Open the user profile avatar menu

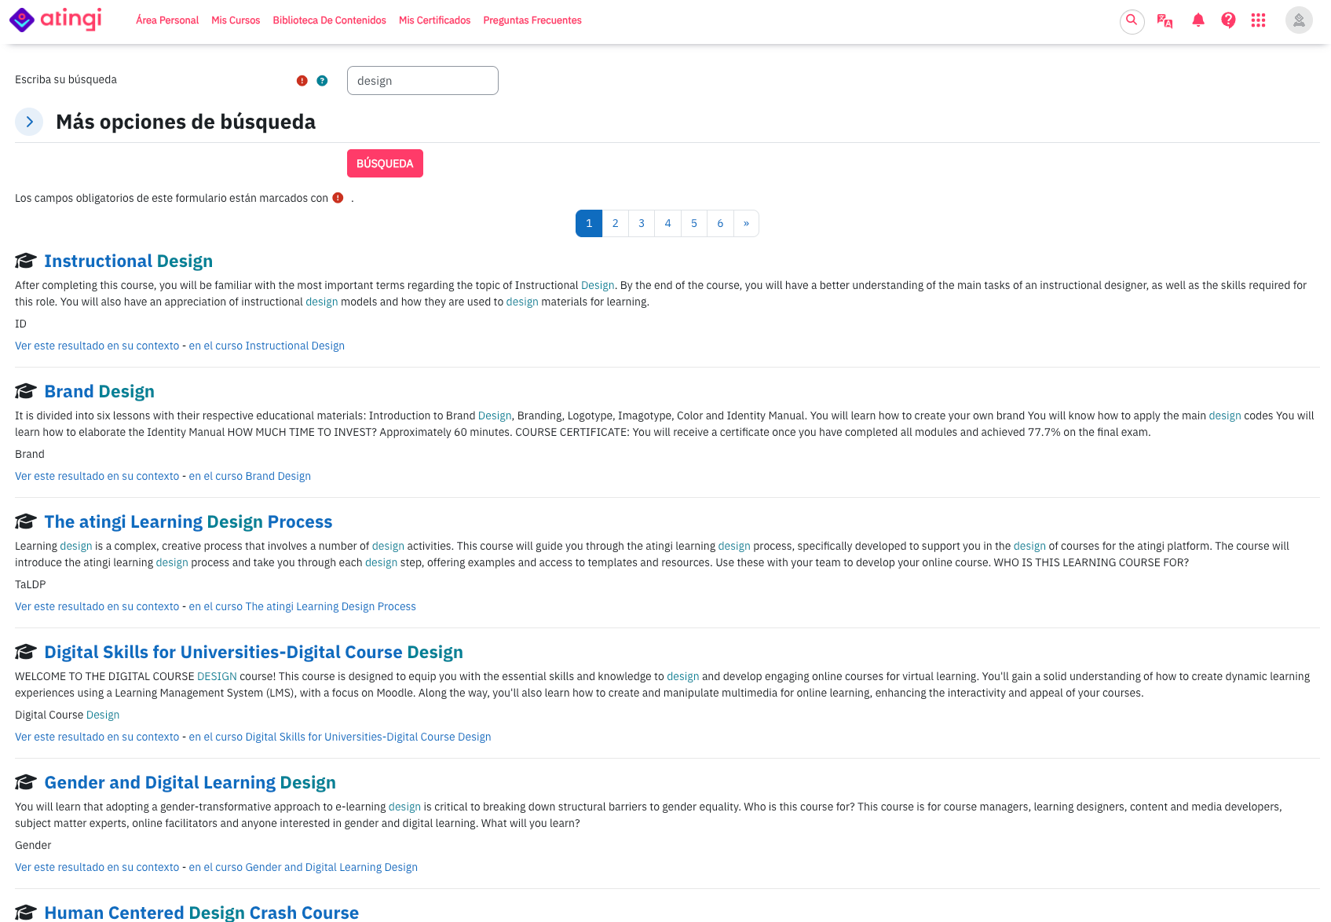click(1299, 20)
